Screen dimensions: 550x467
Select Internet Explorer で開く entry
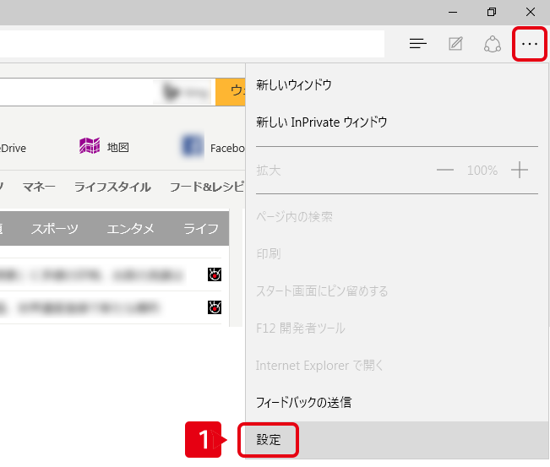(x=397, y=366)
